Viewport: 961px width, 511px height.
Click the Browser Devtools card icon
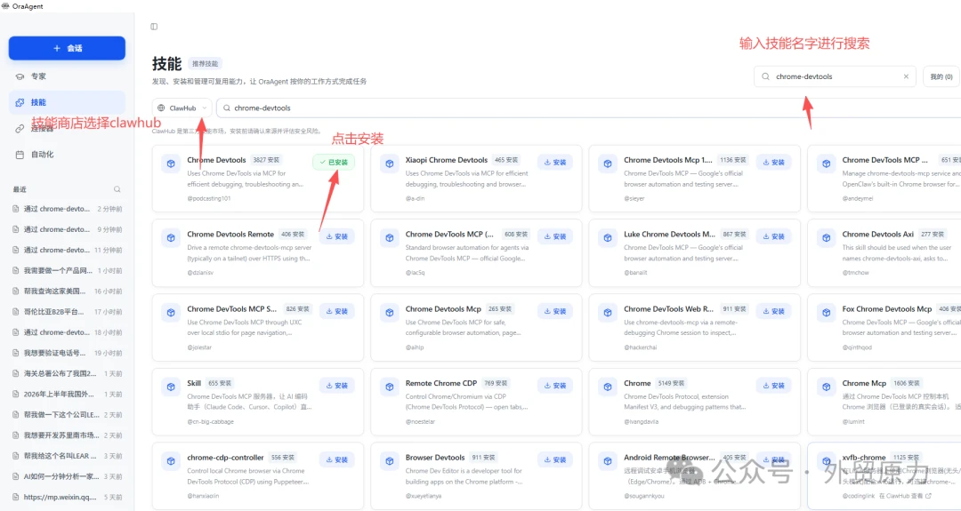tap(389, 461)
